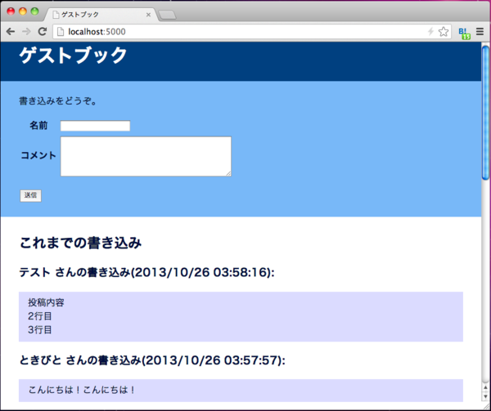Close the ゲストブック tab
This screenshot has width=491, height=411.
coord(148,15)
